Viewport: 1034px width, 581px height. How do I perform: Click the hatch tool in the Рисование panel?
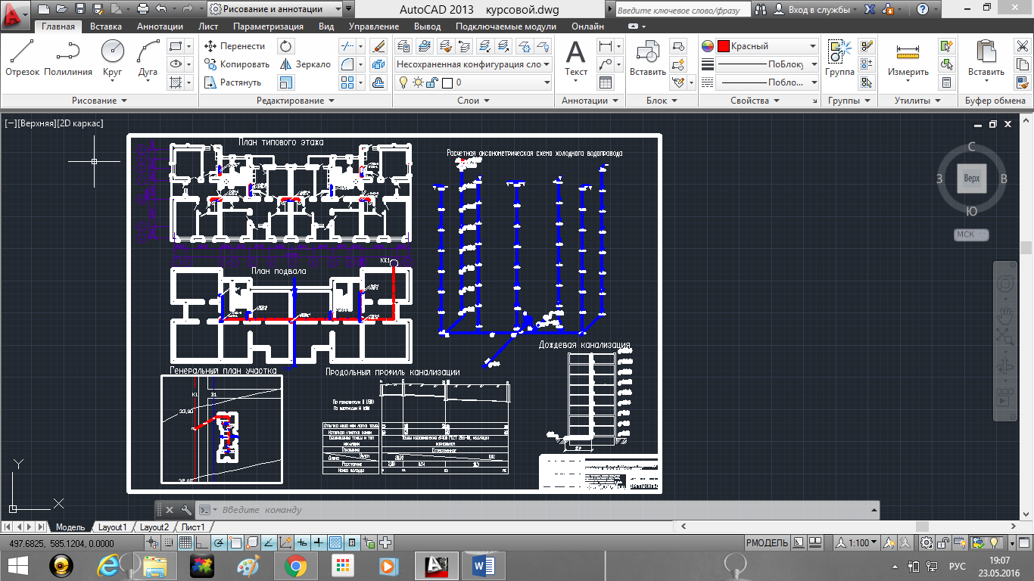pos(176,82)
